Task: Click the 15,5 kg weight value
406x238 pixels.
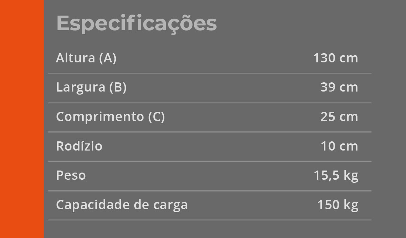Action: (x=336, y=176)
